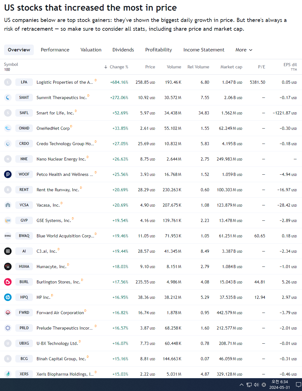The width and height of the screenshot is (302, 391).
Task: Click the Binah Capital logo icon
Action: click(x=8, y=359)
